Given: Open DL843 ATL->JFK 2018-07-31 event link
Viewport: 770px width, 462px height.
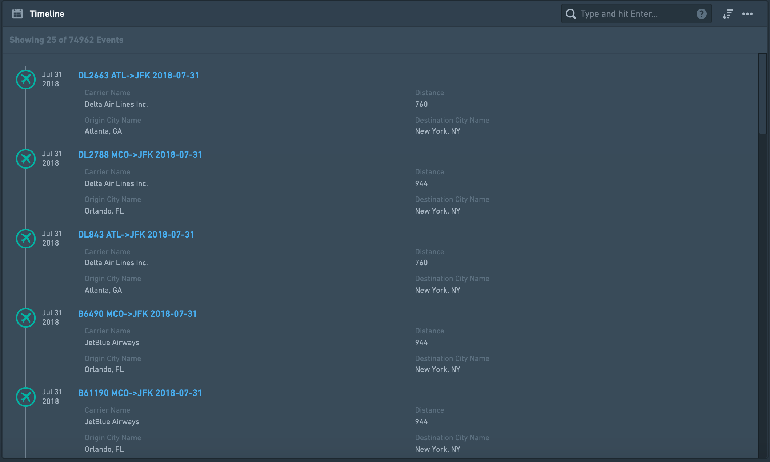Looking at the screenshot, I should tap(136, 235).
